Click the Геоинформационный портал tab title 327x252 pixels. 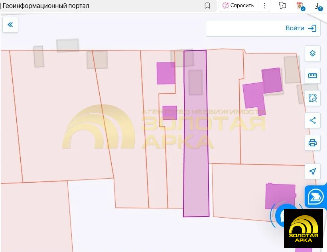pyautogui.click(x=46, y=6)
